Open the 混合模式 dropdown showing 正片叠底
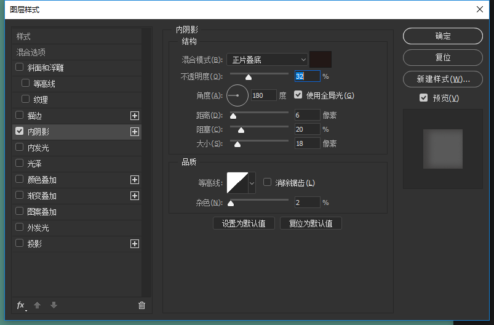Viewport: 494px width, 325px height. [x=267, y=60]
